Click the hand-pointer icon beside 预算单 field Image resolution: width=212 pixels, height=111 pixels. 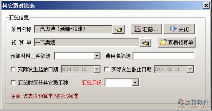point(145,43)
